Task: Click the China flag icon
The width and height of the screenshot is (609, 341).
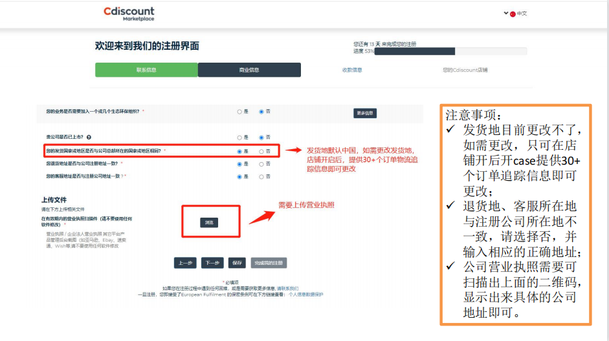Action: tap(513, 14)
